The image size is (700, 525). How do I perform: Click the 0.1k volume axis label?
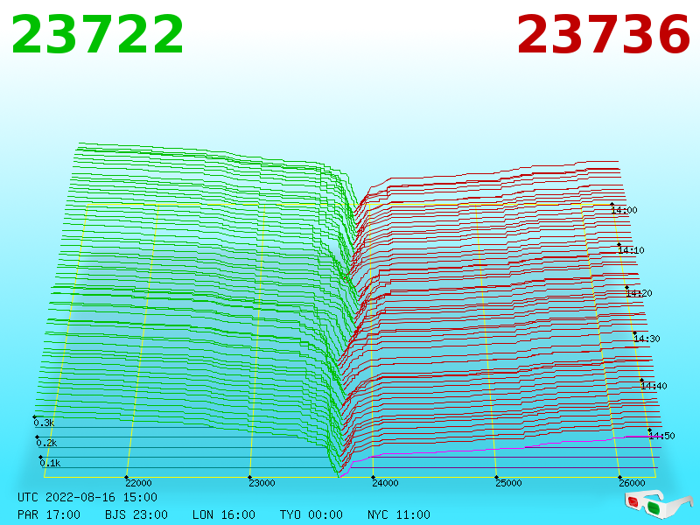point(51,463)
